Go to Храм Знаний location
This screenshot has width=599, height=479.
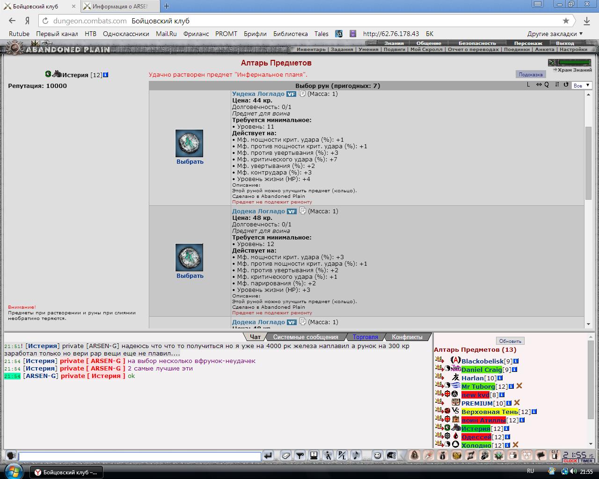(575, 70)
